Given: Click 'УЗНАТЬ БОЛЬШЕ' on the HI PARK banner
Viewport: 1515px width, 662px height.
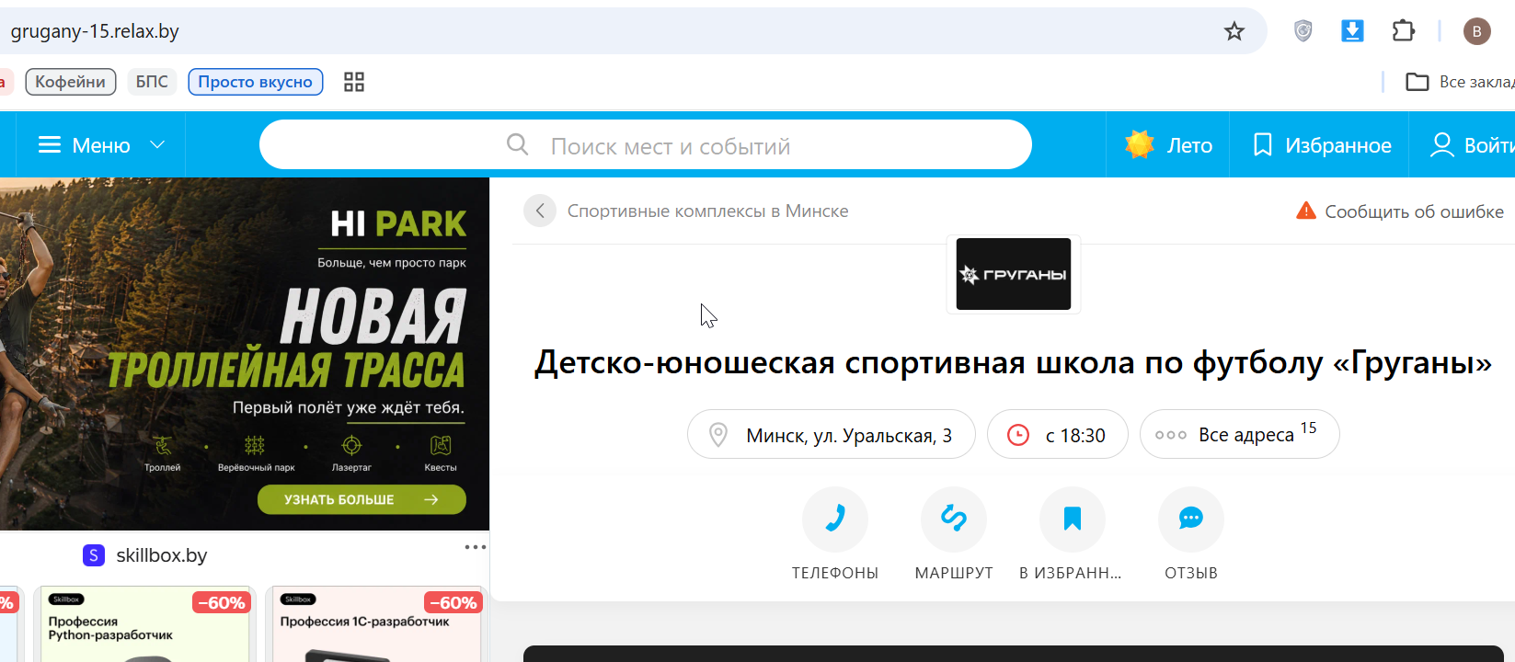Looking at the screenshot, I should (362, 499).
